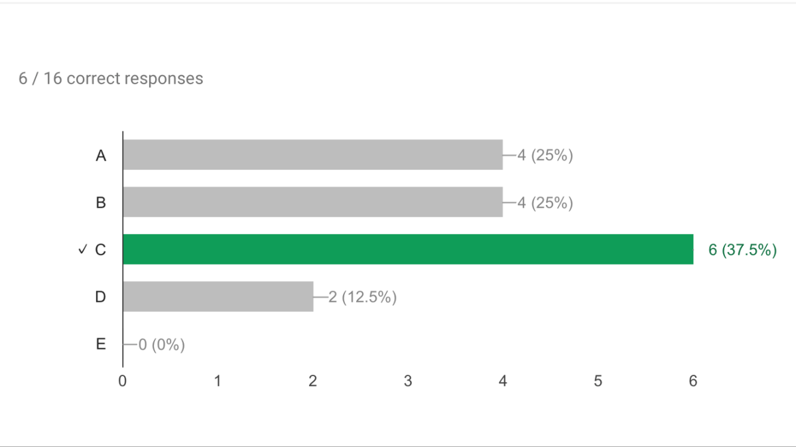
Task: Select the gray bar for option D
Action: tap(218, 296)
